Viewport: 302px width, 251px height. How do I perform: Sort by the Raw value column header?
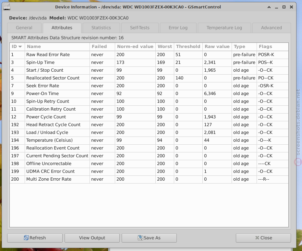point(217,47)
